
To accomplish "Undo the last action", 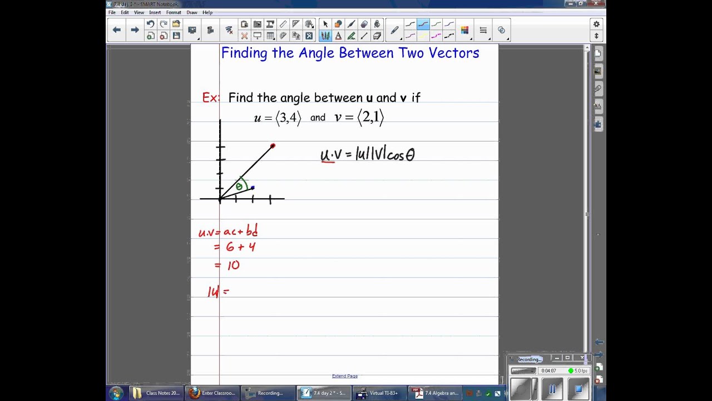I will pyautogui.click(x=150, y=24).
